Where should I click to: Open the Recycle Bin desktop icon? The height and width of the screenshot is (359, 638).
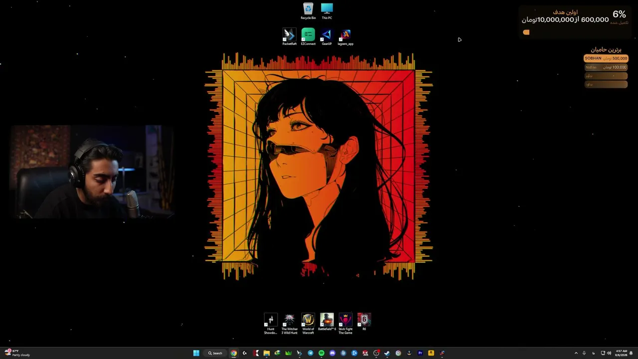click(x=308, y=11)
